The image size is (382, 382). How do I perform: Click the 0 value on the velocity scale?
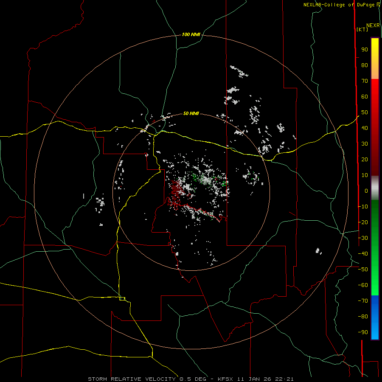[x=366, y=191]
